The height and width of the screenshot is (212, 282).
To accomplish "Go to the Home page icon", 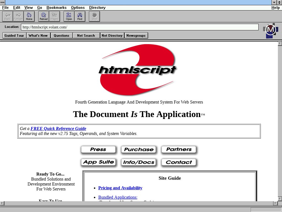I will click(x=29, y=16).
